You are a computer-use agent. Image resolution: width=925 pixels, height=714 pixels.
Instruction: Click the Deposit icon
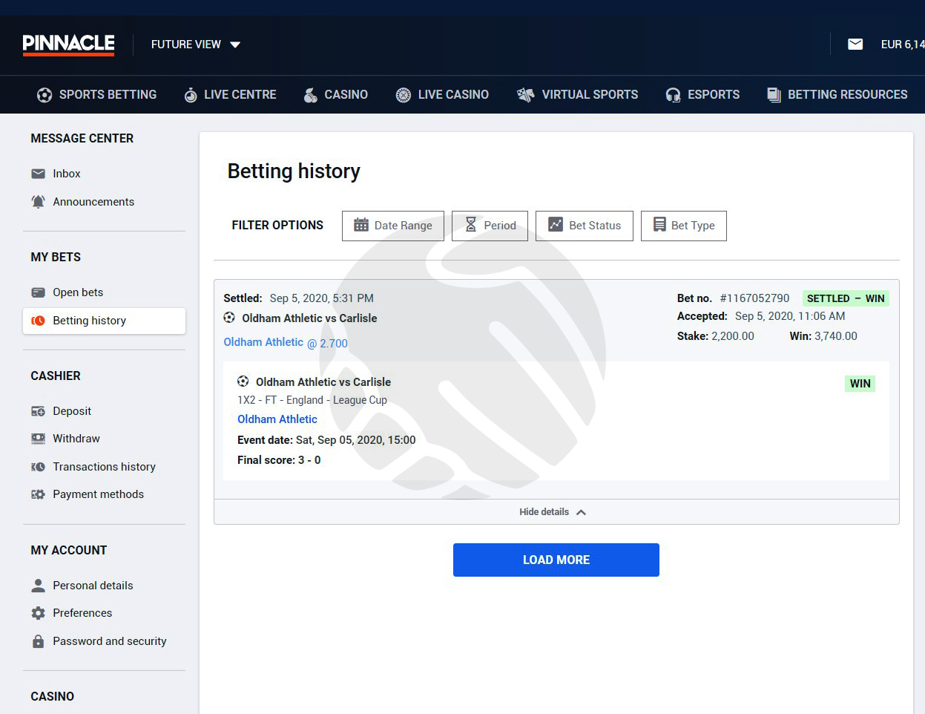[x=39, y=411]
